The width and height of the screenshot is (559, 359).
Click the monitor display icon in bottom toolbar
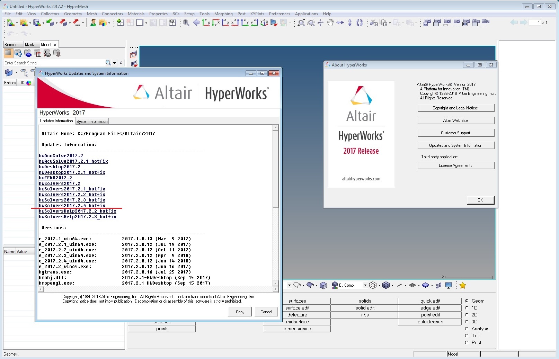(449, 285)
